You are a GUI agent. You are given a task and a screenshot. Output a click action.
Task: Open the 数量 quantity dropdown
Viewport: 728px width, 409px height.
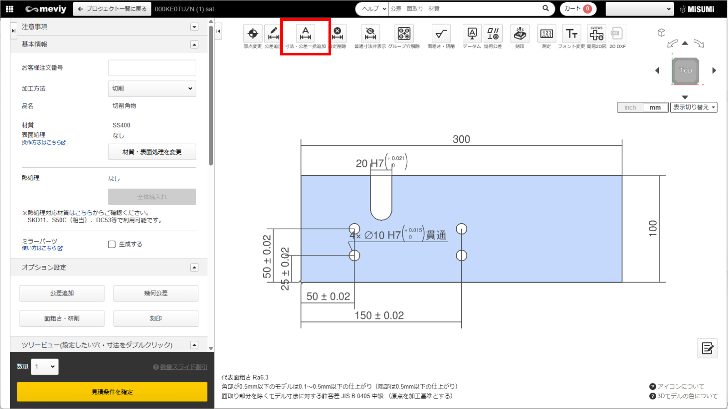click(x=45, y=367)
